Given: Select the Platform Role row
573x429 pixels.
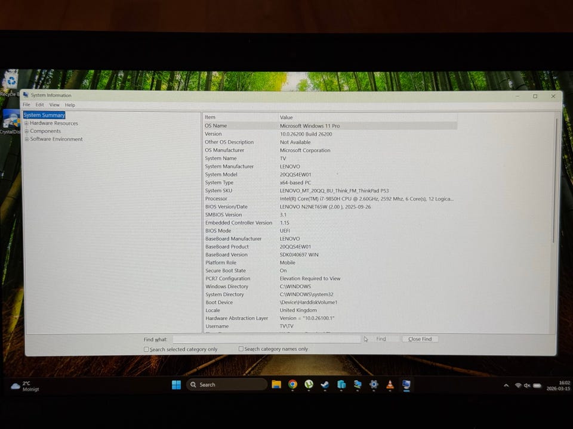Looking at the screenshot, I should pyautogui.click(x=330, y=263).
